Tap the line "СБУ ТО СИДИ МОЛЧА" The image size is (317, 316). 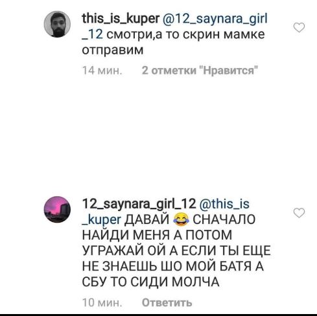[151, 282]
